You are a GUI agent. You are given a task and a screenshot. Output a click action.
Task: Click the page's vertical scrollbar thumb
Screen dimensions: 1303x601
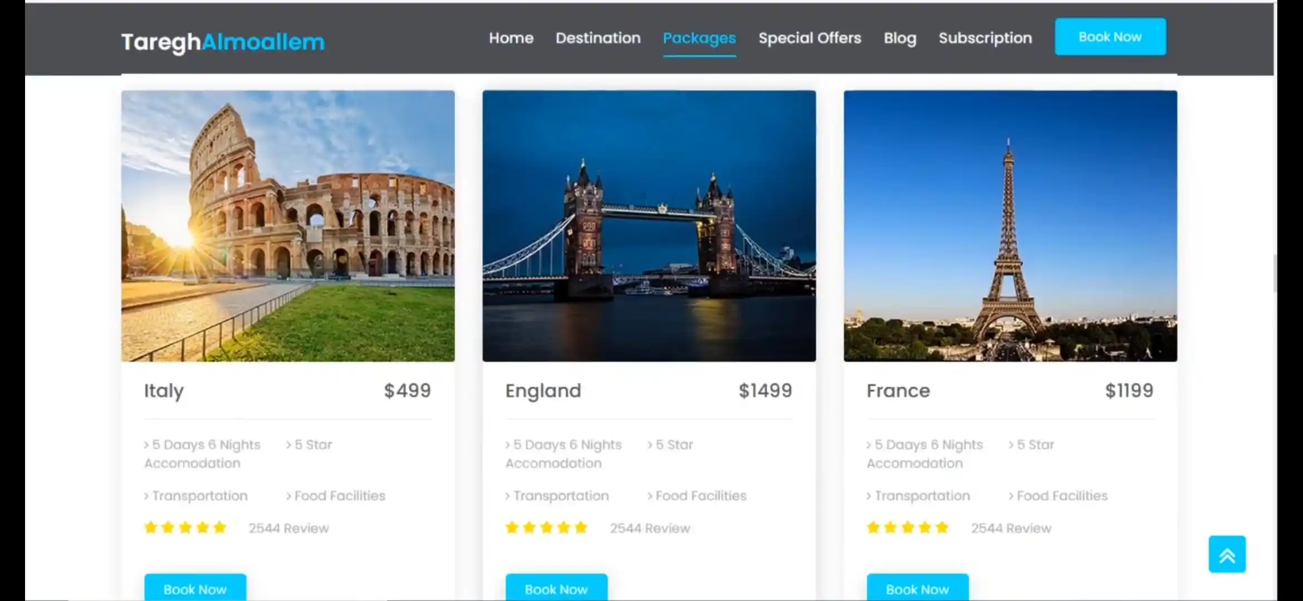tap(1275, 273)
